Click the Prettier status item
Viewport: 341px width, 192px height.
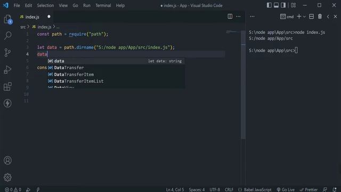[x=308, y=190]
